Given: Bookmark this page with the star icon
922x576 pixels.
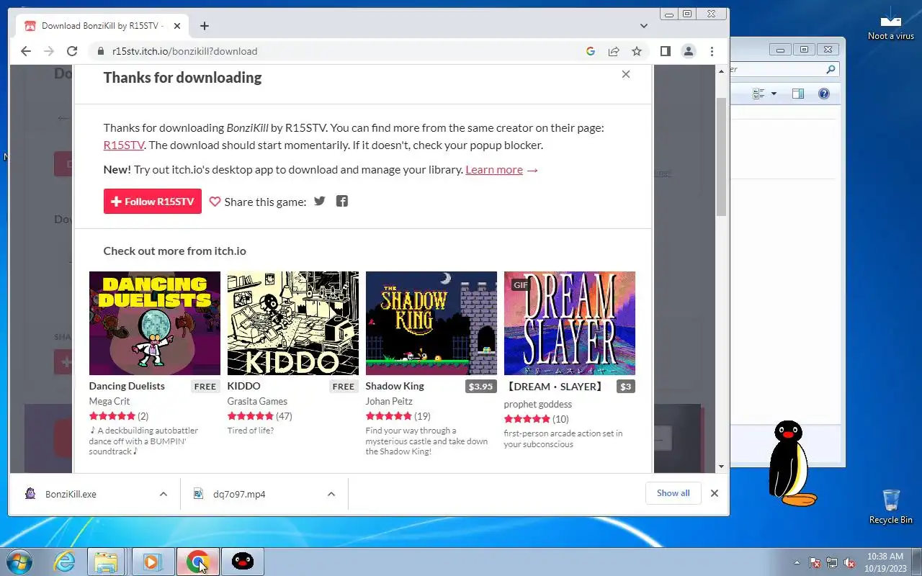Looking at the screenshot, I should click(x=637, y=51).
